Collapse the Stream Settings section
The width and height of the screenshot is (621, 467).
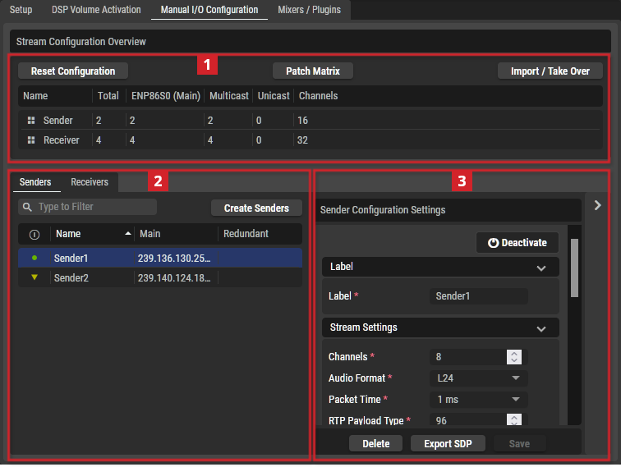(541, 328)
